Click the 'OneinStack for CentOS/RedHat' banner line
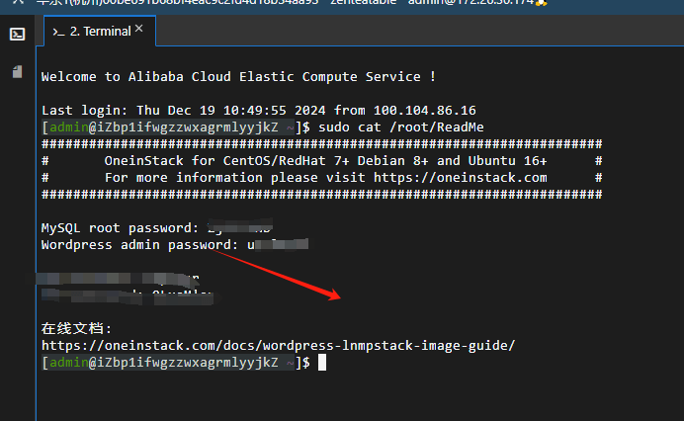Viewport: 684px width, 421px height. click(x=325, y=161)
